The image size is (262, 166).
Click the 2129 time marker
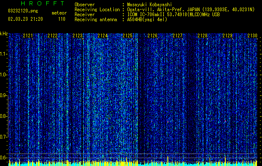tap(227, 36)
